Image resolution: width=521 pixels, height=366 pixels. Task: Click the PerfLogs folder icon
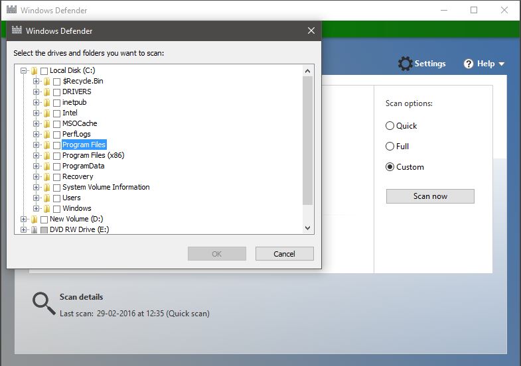point(47,135)
